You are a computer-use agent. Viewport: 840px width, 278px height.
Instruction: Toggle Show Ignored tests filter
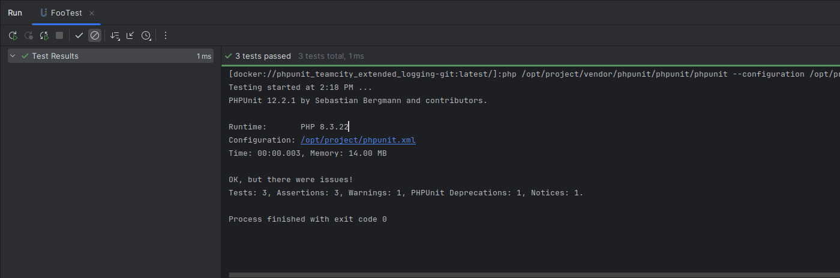coord(95,36)
